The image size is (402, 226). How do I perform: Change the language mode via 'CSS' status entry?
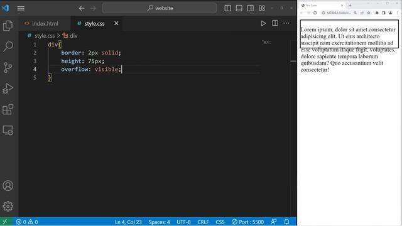point(220,222)
